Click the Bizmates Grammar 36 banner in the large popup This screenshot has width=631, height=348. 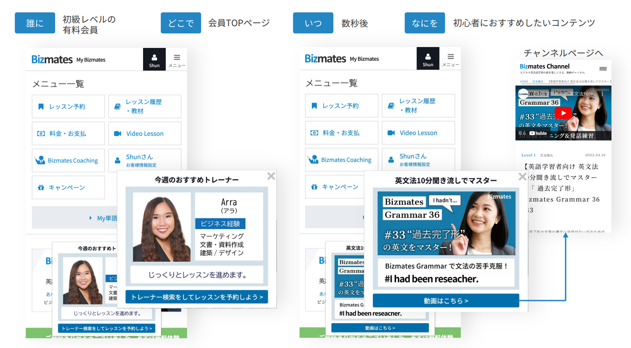(447, 223)
